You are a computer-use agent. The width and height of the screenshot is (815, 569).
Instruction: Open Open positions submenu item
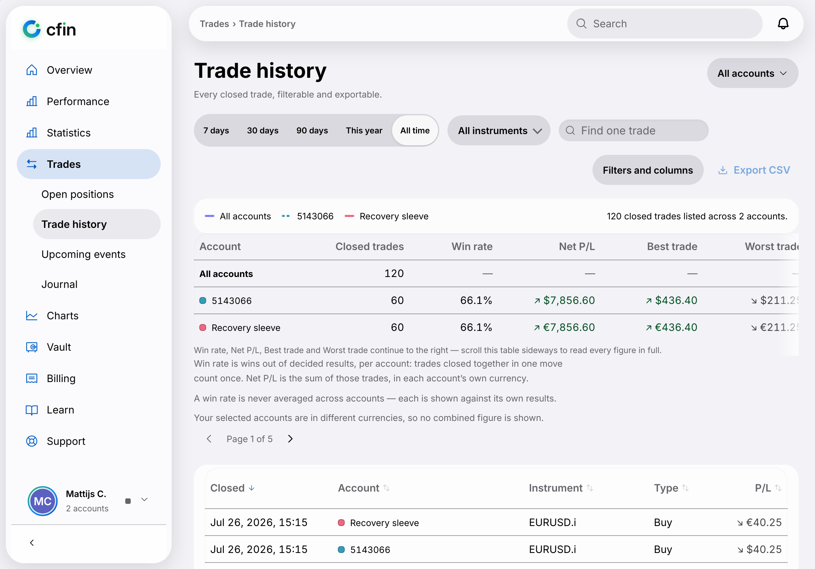[97, 194]
